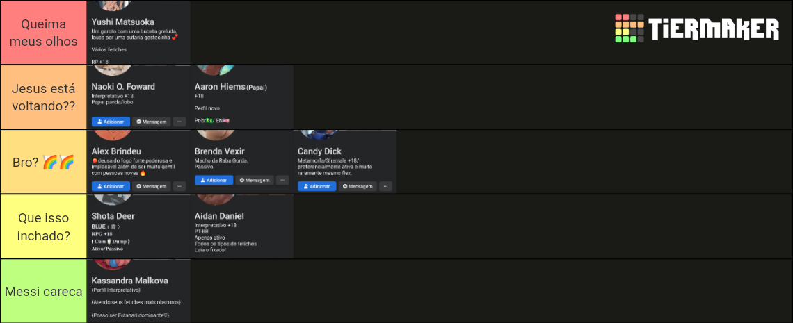This screenshot has width=793, height=323.
Task: Select the 'Jesus está voltando??' tier label
Action: [x=44, y=97]
